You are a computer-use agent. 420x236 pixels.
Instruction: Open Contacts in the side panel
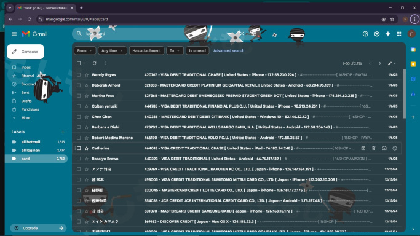click(x=413, y=94)
